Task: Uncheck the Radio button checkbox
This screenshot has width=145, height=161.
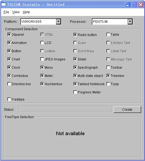Action: click(75, 35)
